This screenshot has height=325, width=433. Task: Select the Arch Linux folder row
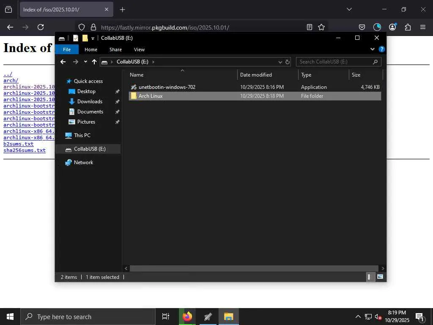point(255,96)
